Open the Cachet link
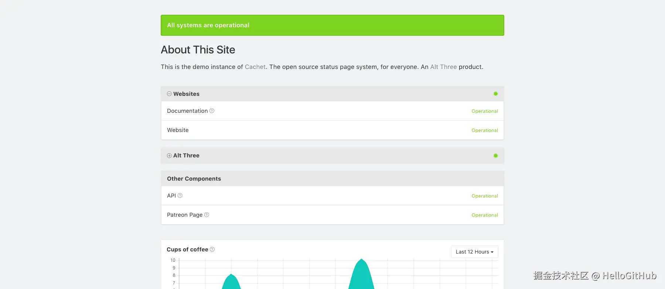665x289 pixels. [x=255, y=67]
